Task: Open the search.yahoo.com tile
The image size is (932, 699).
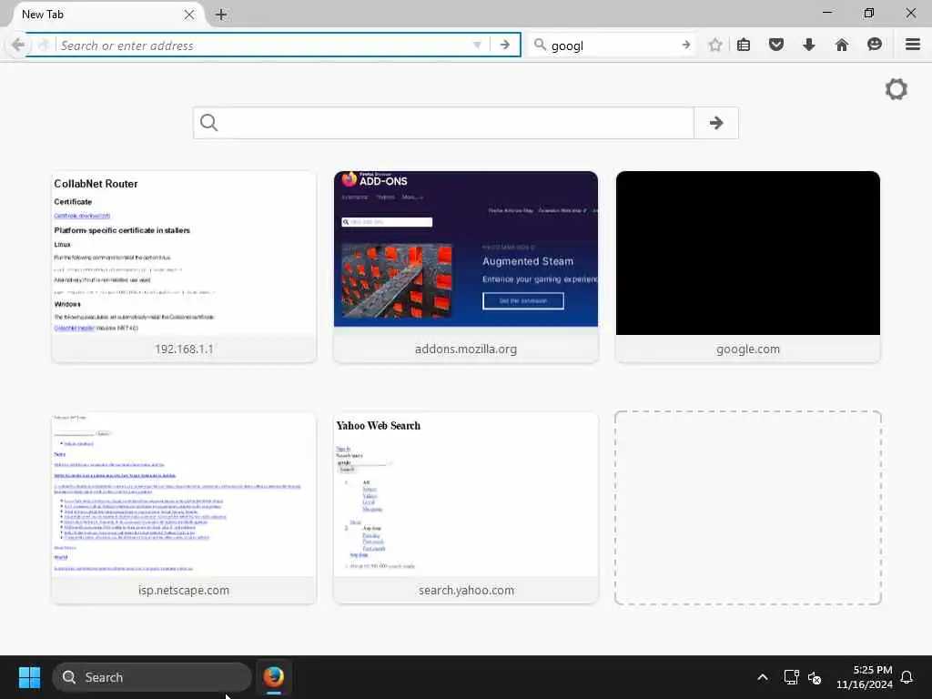Action: [x=466, y=508]
